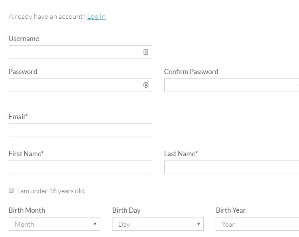Click the Username label
Screen dimensions: 299x237
point(24,39)
